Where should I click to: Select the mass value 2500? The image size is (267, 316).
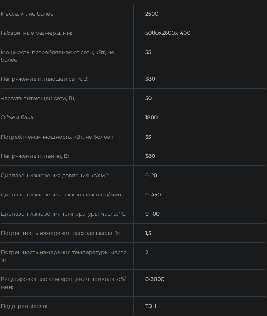coord(152,14)
